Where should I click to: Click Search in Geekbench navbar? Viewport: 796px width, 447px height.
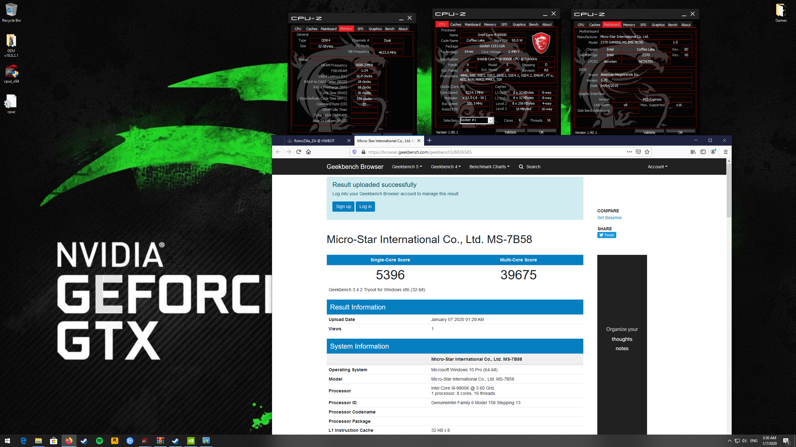tap(530, 167)
